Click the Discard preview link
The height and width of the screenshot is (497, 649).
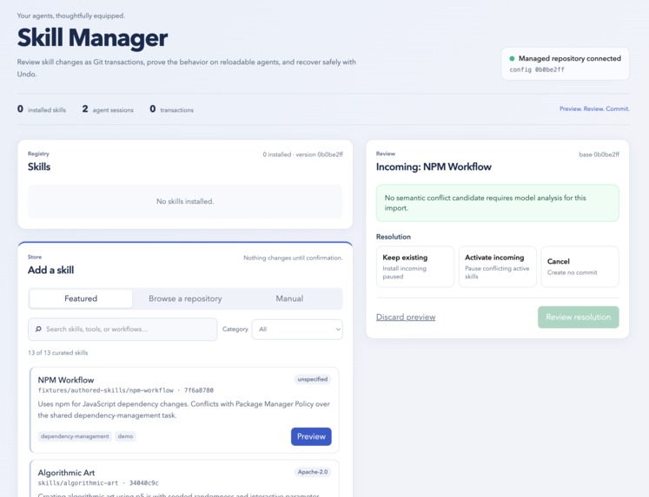tap(406, 317)
